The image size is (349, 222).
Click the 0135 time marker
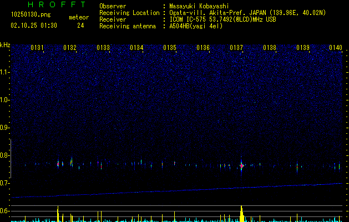pyautogui.click(x=170, y=48)
